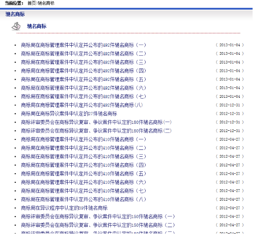Open 180件驰名商标(一) review board link
The height and width of the screenshot is (234, 253).
(96, 122)
